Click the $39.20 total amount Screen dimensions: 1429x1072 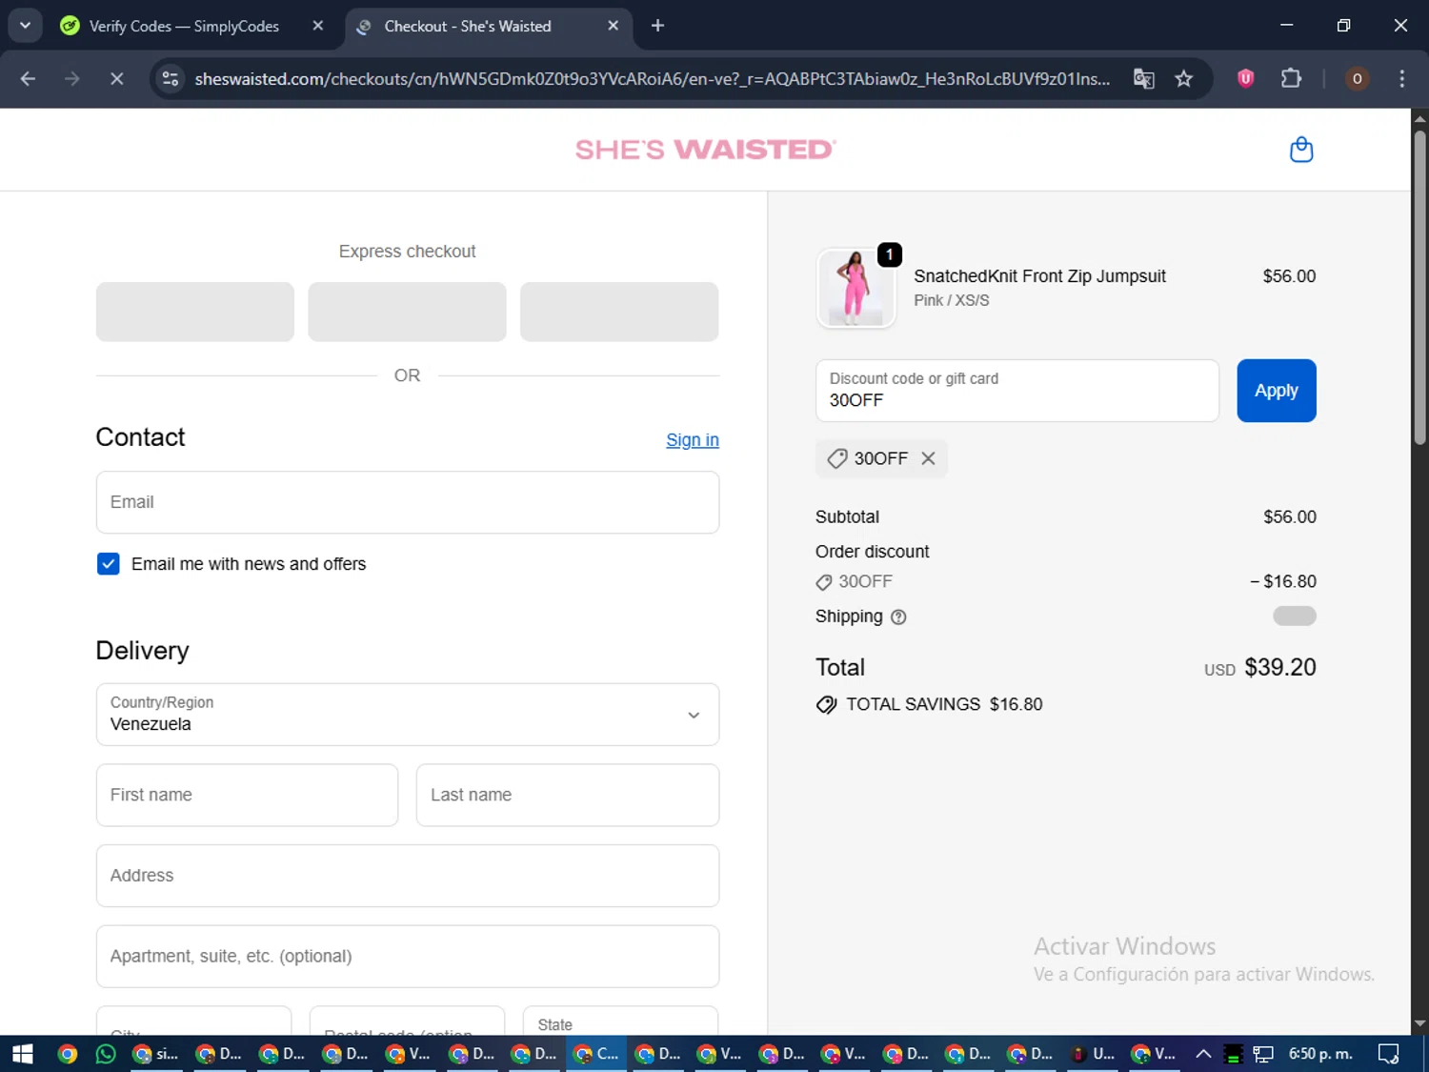pyautogui.click(x=1279, y=667)
